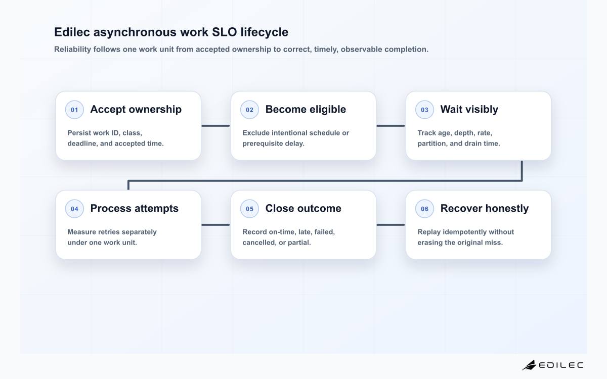Click the 'Persist work ID, class' description
607x379 pixels.
tap(115, 138)
